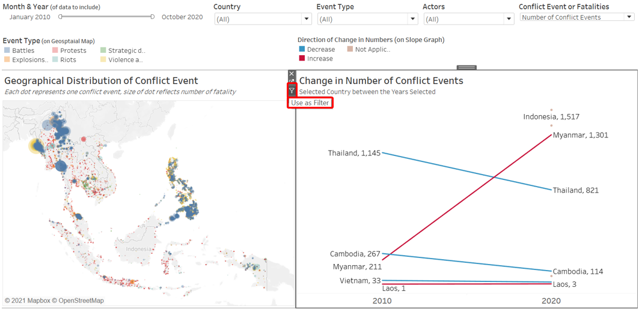Grab the panel drag handle above the slope graph
639x309 pixels.
click(466, 67)
